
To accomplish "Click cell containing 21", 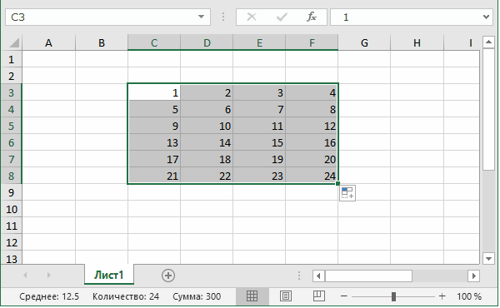I will (154, 176).
